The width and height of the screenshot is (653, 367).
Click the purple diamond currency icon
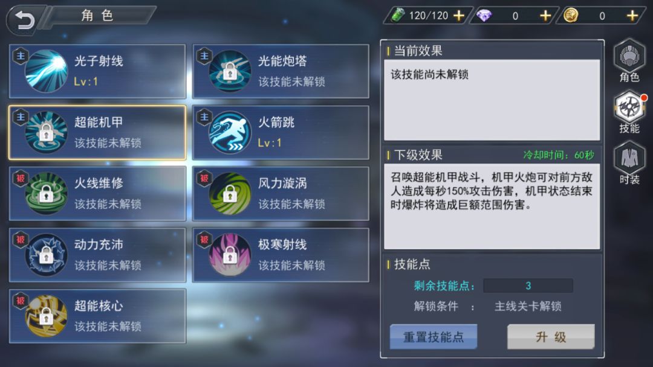click(x=484, y=16)
